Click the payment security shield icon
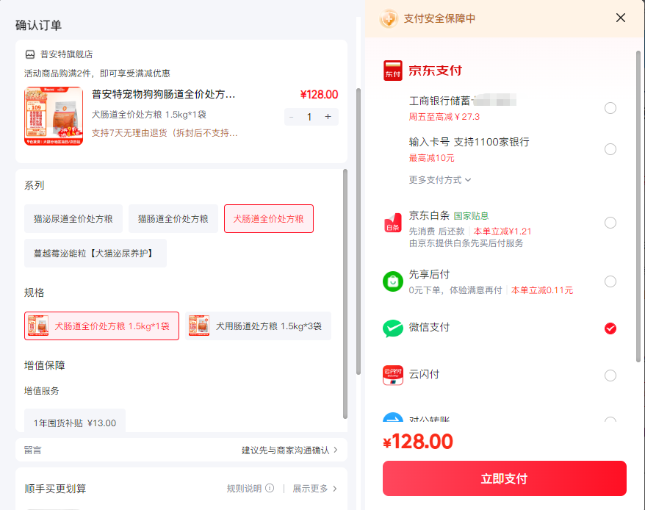Image resolution: width=645 pixels, height=510 pixels. [x=389, y=18]
